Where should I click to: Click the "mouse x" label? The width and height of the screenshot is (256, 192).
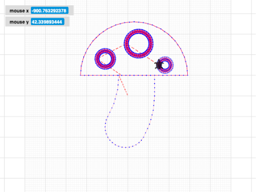tap(19, 11)
